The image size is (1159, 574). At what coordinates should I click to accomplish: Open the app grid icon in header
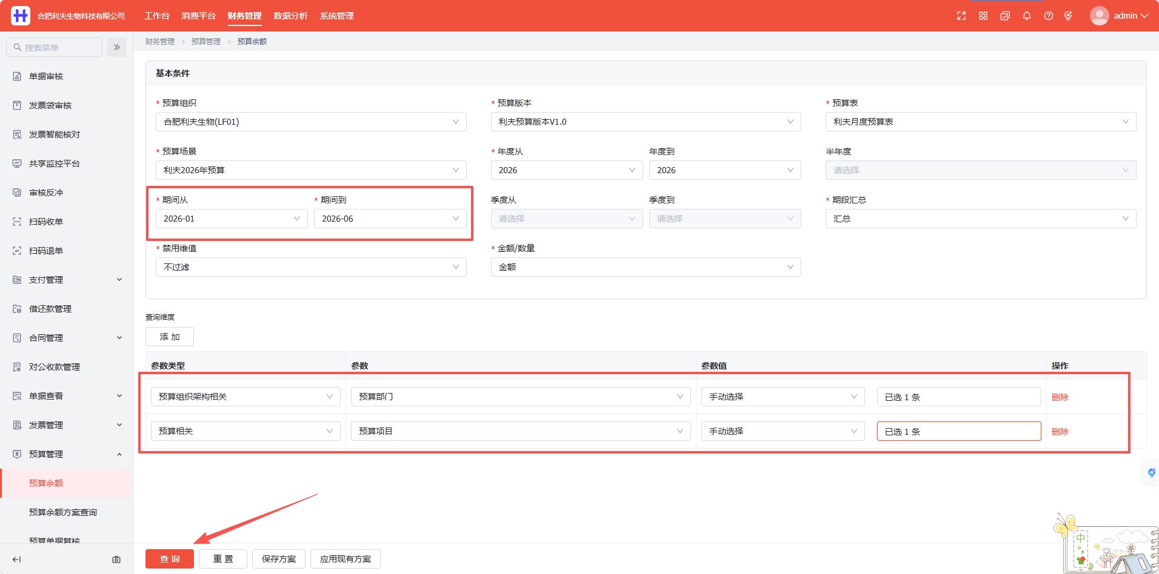983,16
